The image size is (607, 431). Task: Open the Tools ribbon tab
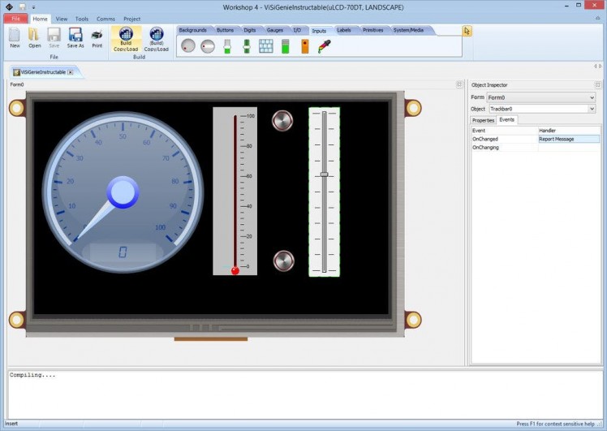coord(82,18)
